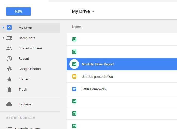Click the Slides icon beside Untitled presentation
The width and height of the screenshot is (177, 129).
tap(74, 76)
